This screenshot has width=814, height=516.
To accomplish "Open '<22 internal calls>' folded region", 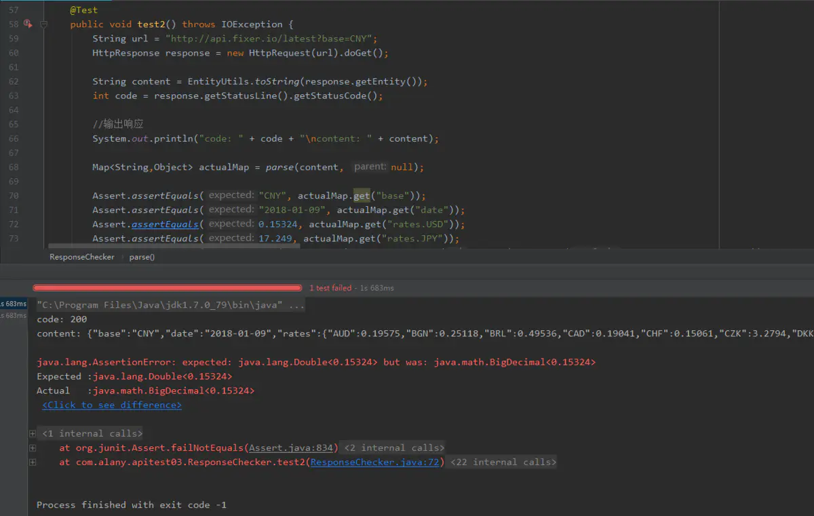I will pyautogui.click(x=503, y=462).
